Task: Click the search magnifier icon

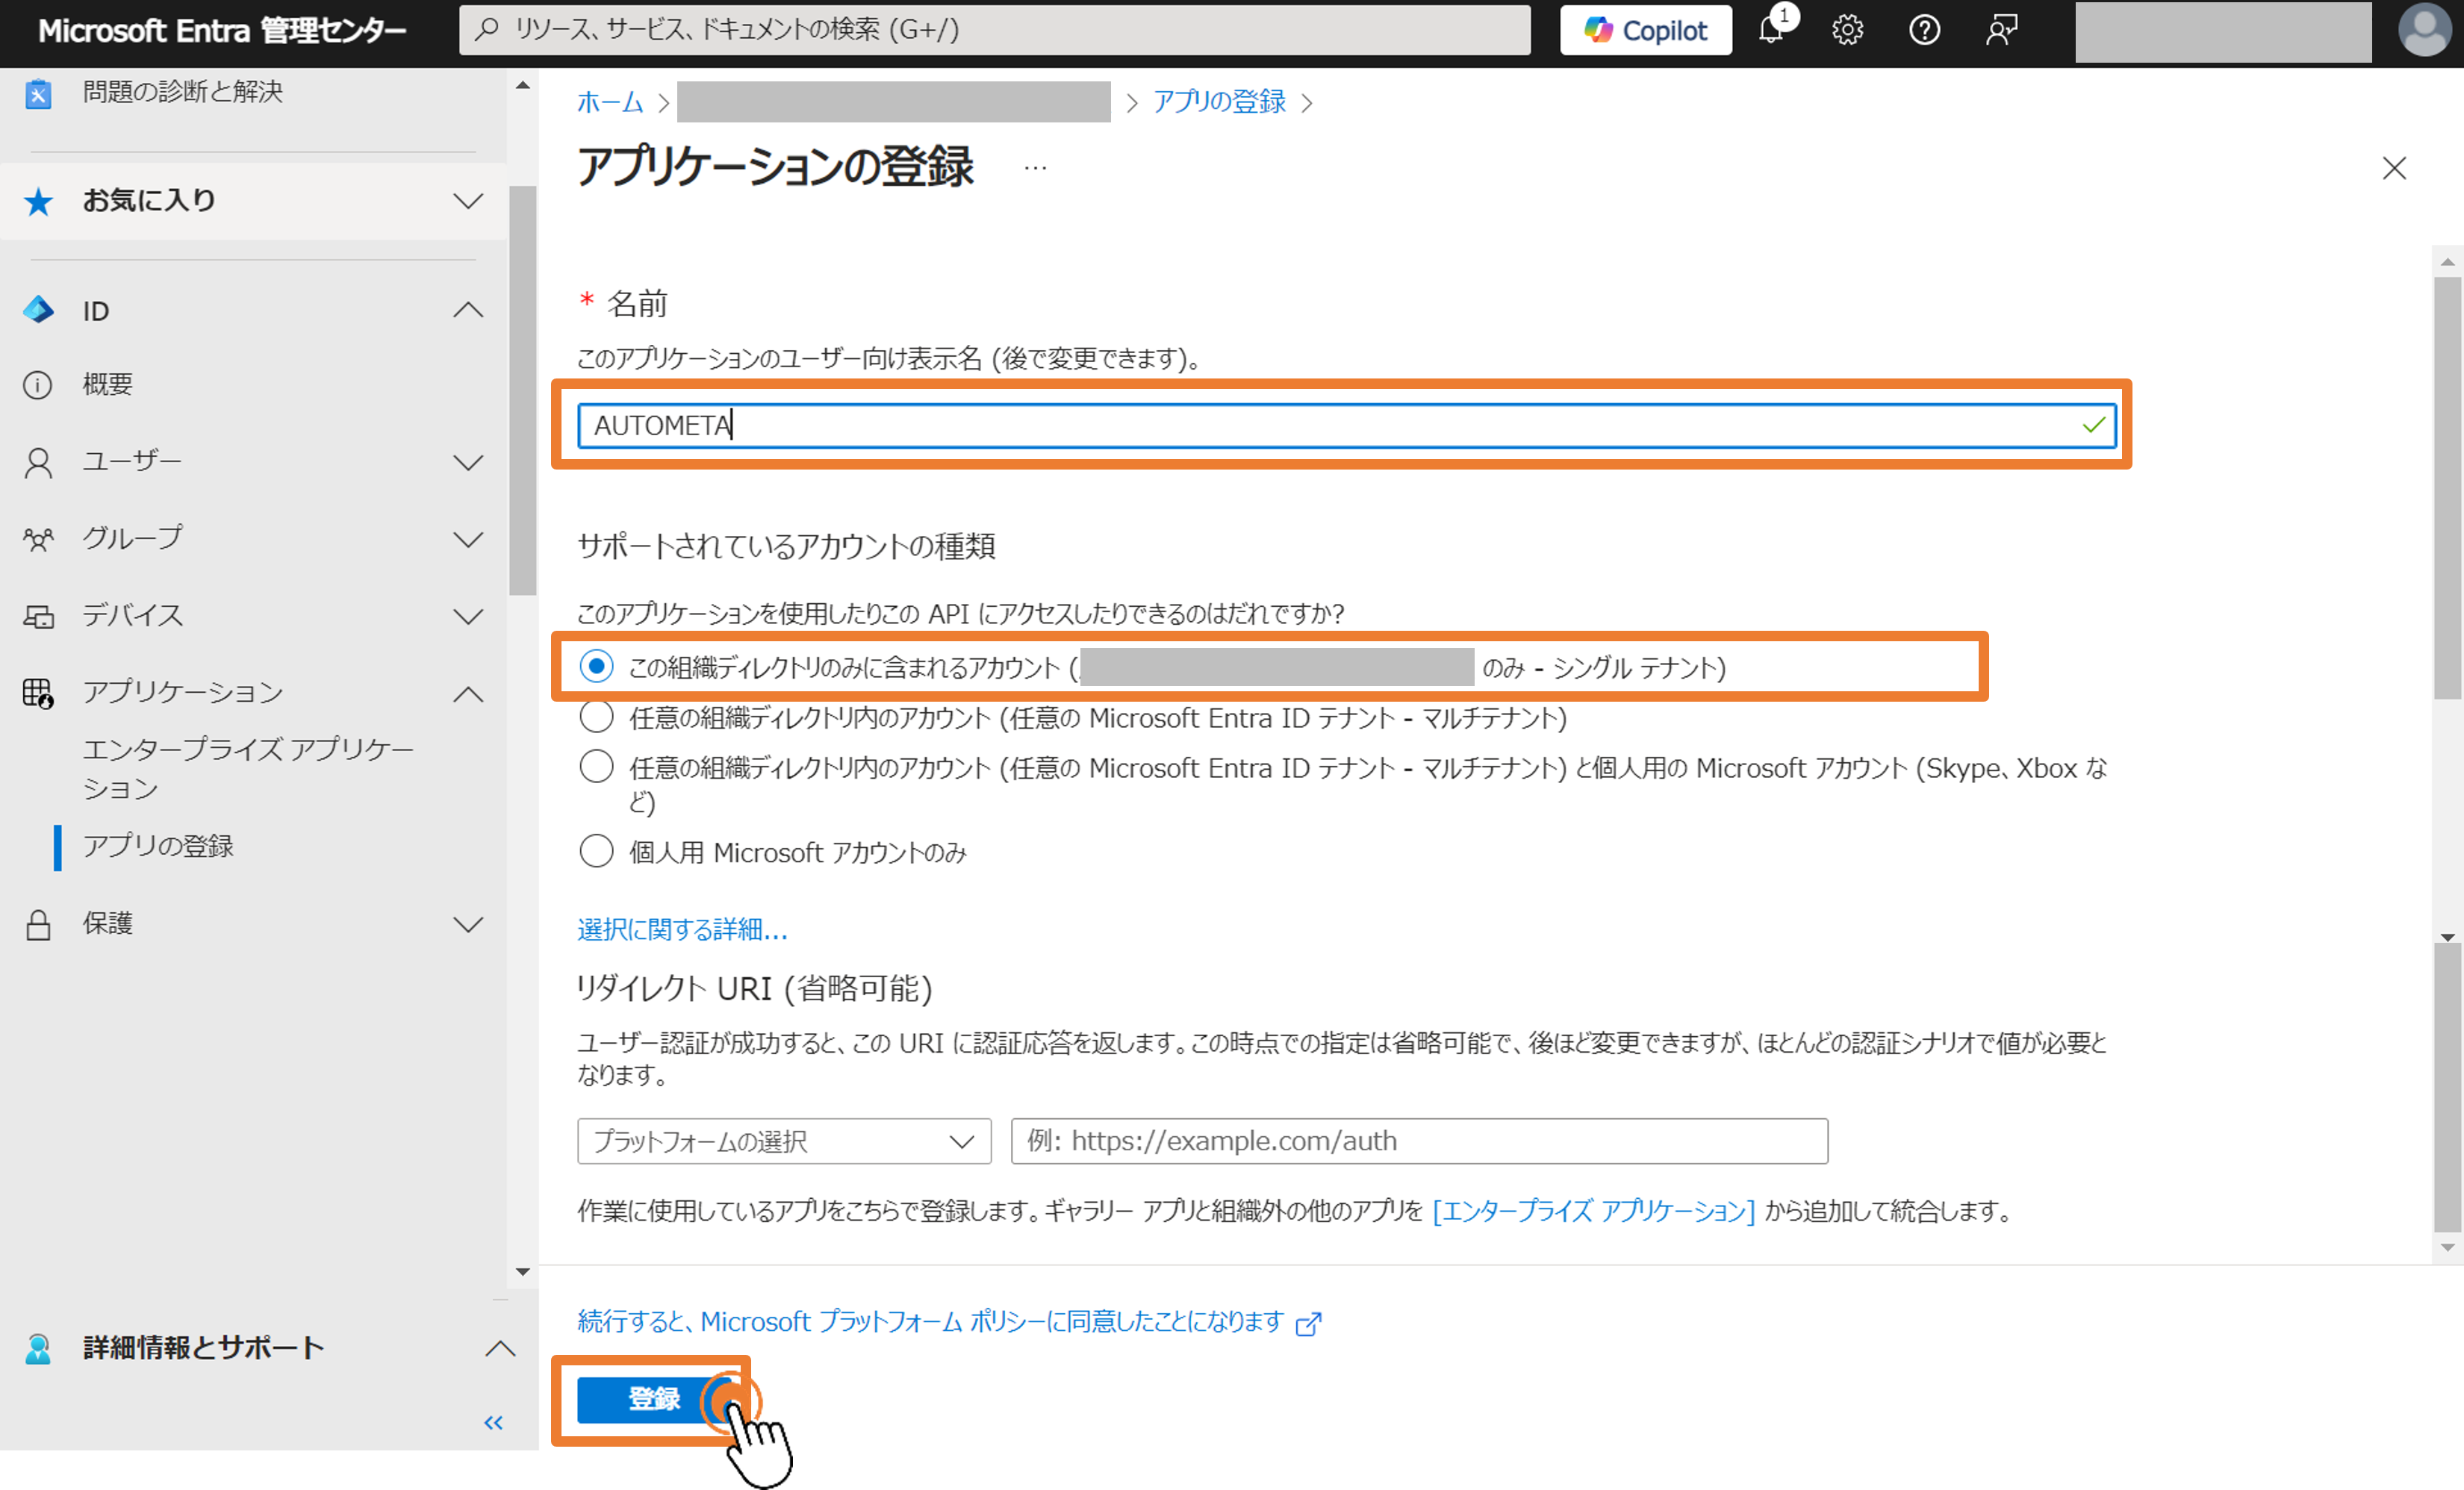Action: pos(487,29)
